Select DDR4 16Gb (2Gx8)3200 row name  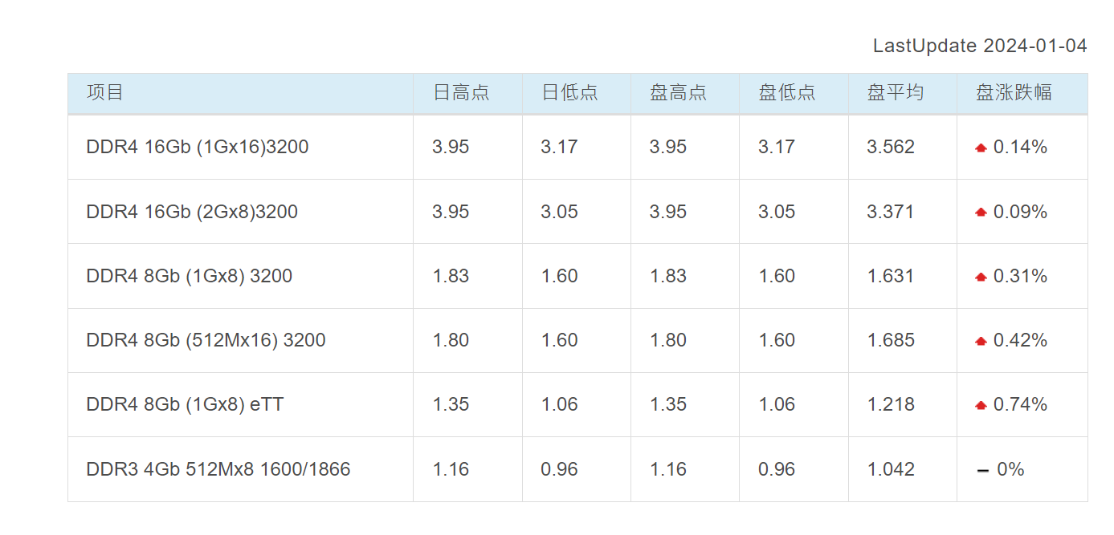192,212
